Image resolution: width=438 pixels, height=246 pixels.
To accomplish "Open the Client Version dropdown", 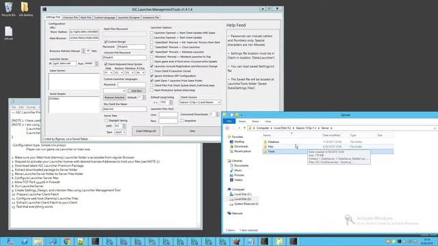I will click(200, 102).
